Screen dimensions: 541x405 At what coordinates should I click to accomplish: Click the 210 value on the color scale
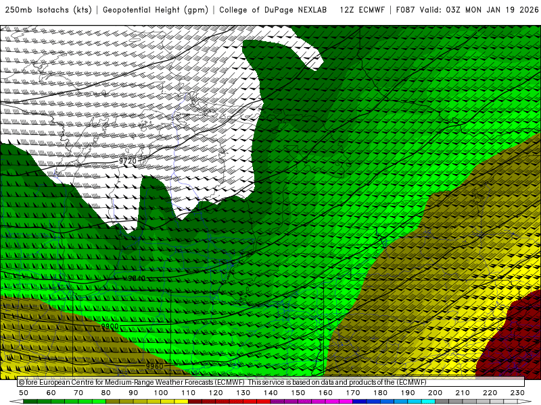[463, 393]
